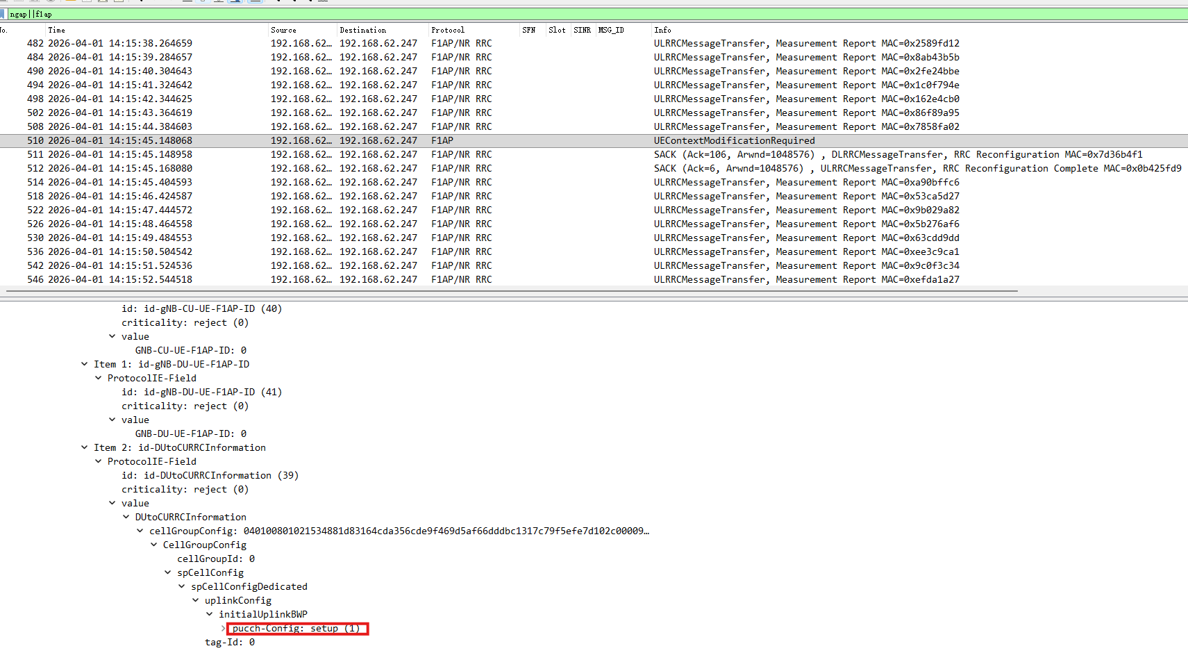
Task: Collapse Item 2: id-DUtoCURRCInformation
Action: (85, 447)
